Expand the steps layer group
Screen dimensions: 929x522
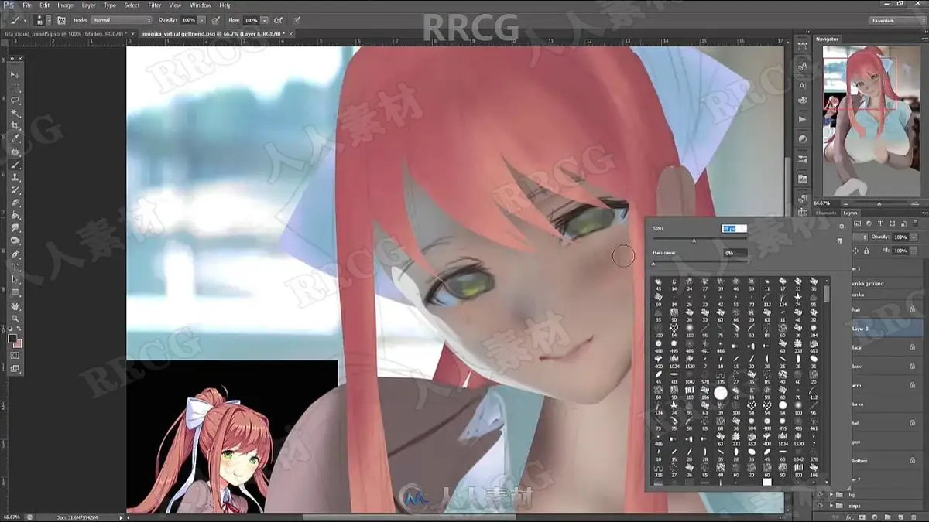pyautogui.click(x=830, y=505)
